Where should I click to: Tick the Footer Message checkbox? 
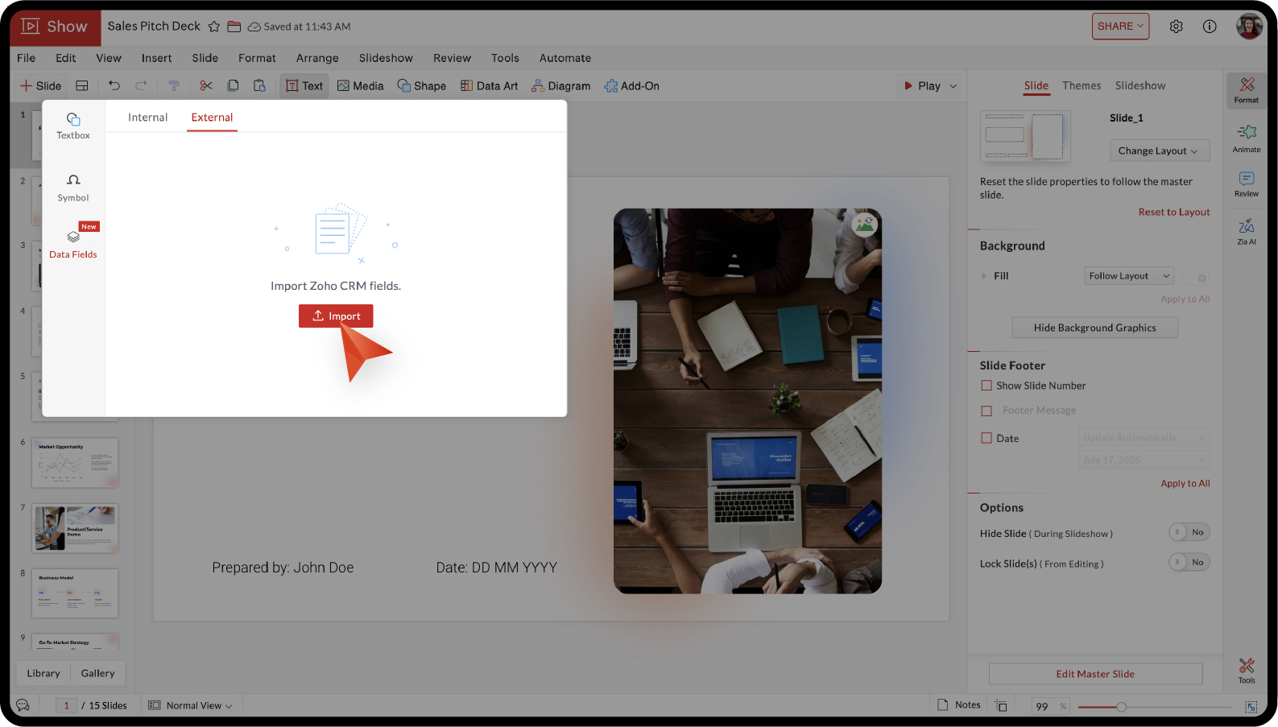pyautogui.click(x=986, y=411)
